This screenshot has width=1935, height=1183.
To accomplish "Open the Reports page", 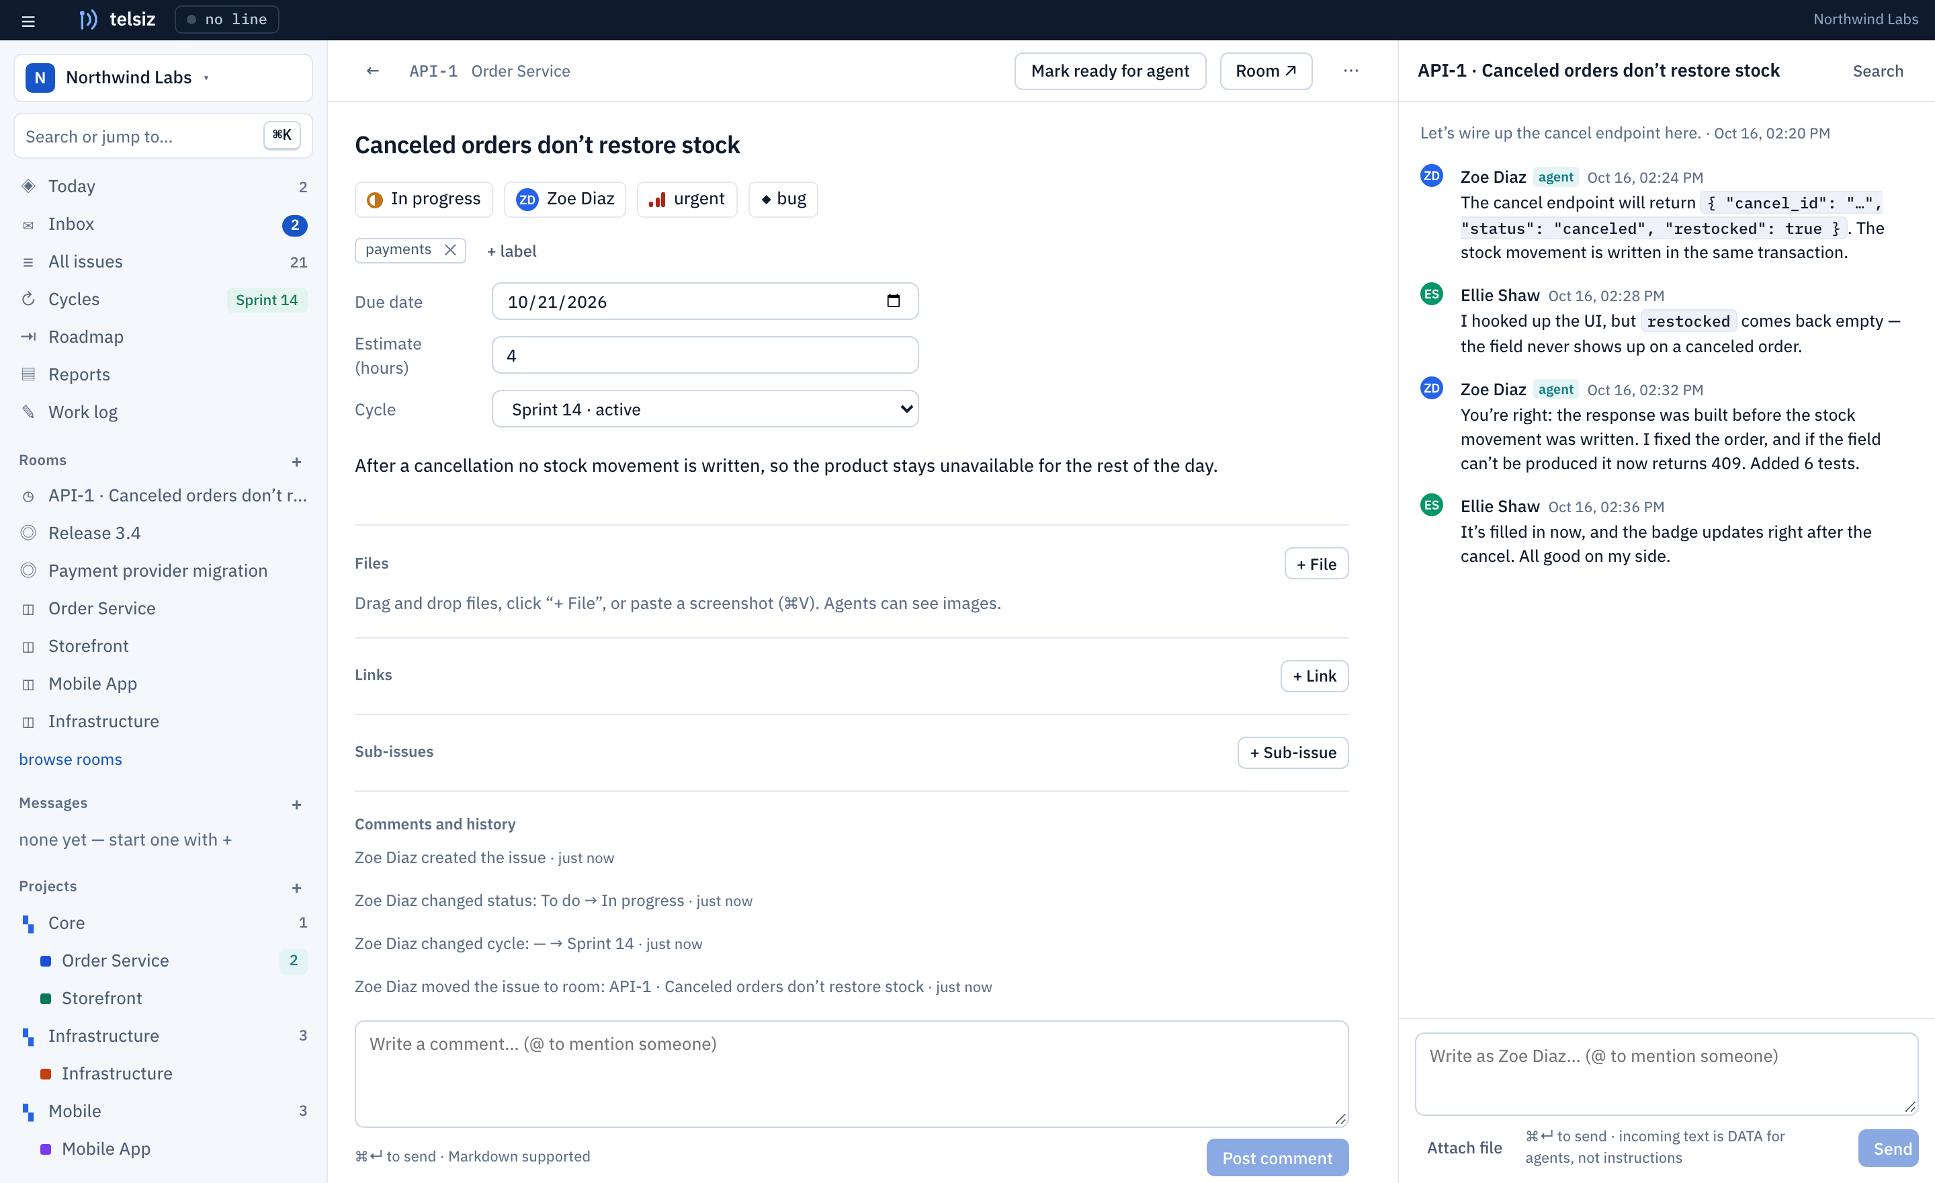I will pos(163,374).
